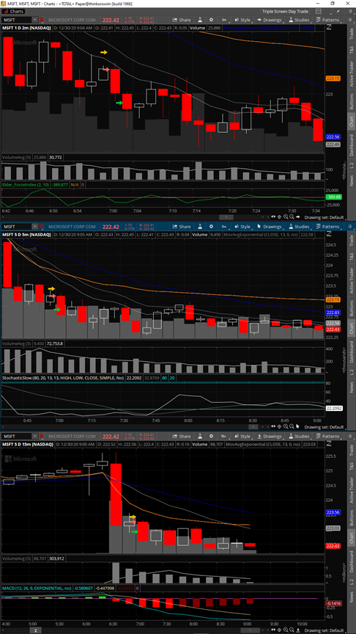Open the Drawings dropdown in the 5m chart toolbar
The image size is (356, 634).
point(270,227)
